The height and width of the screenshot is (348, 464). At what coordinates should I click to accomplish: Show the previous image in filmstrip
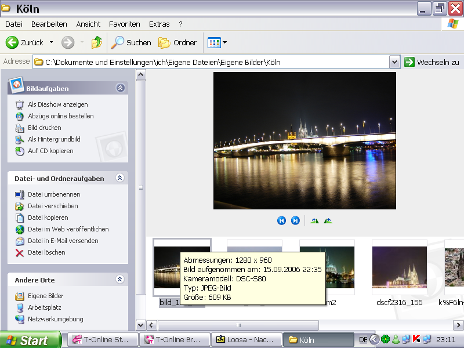281,220
